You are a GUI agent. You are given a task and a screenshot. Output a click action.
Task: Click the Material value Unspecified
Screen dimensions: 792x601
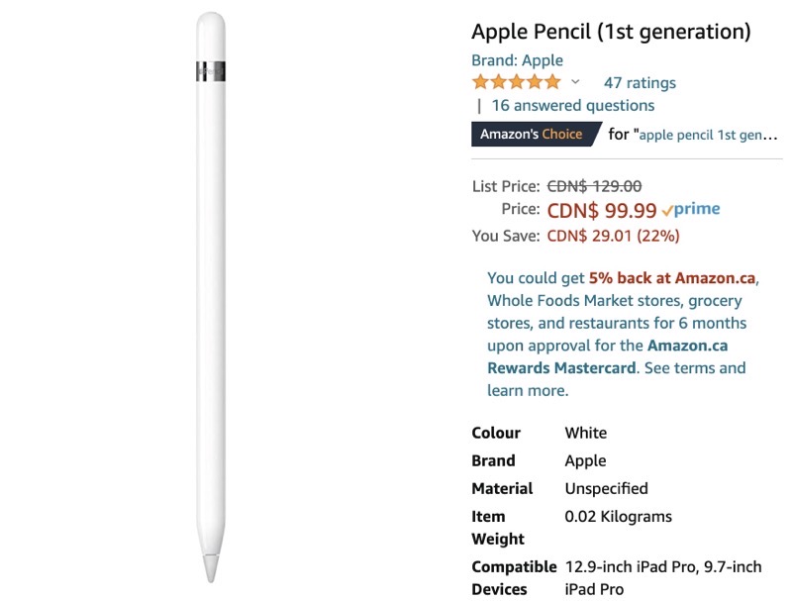606,488
